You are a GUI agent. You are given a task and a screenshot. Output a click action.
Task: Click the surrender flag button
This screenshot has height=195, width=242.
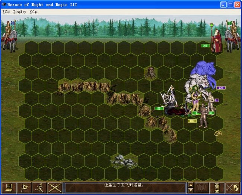coord(24,188)
